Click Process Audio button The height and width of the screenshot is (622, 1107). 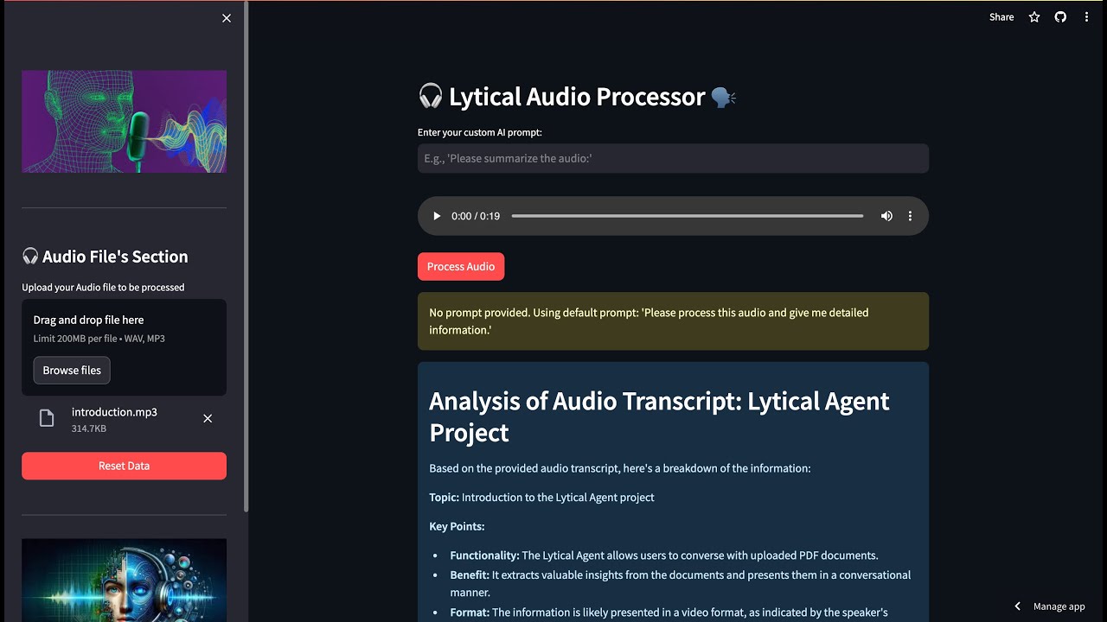(x=461, y=266)
